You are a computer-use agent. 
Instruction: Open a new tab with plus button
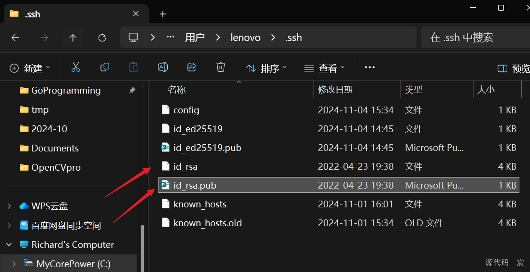163,14
